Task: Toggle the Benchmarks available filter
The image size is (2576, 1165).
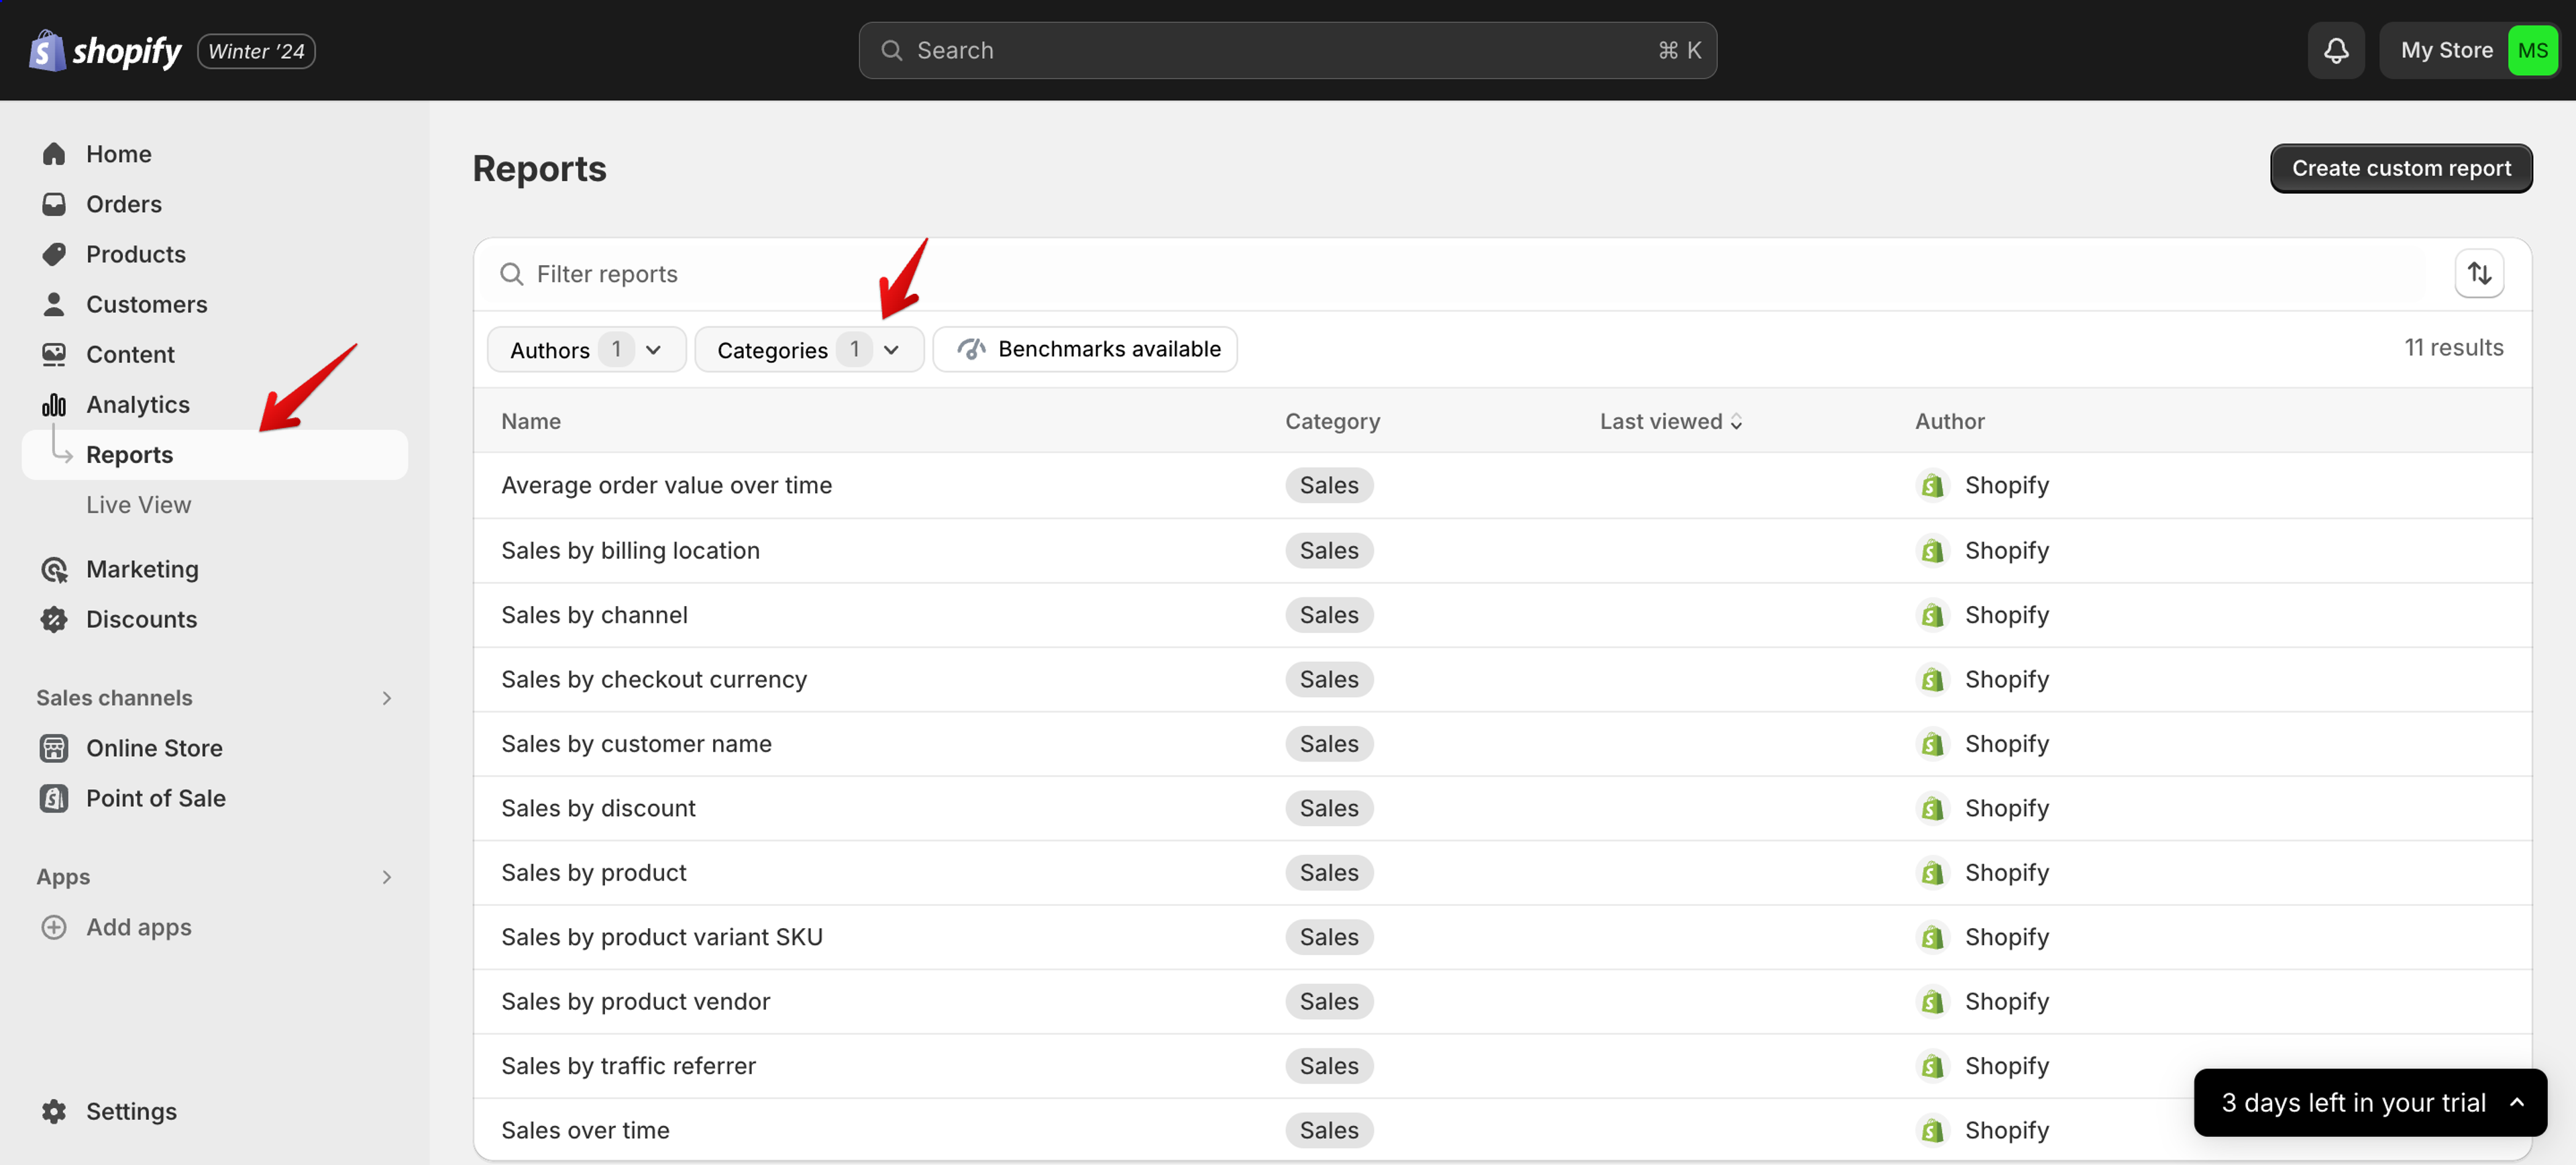Action: [x=1085, y=349]
